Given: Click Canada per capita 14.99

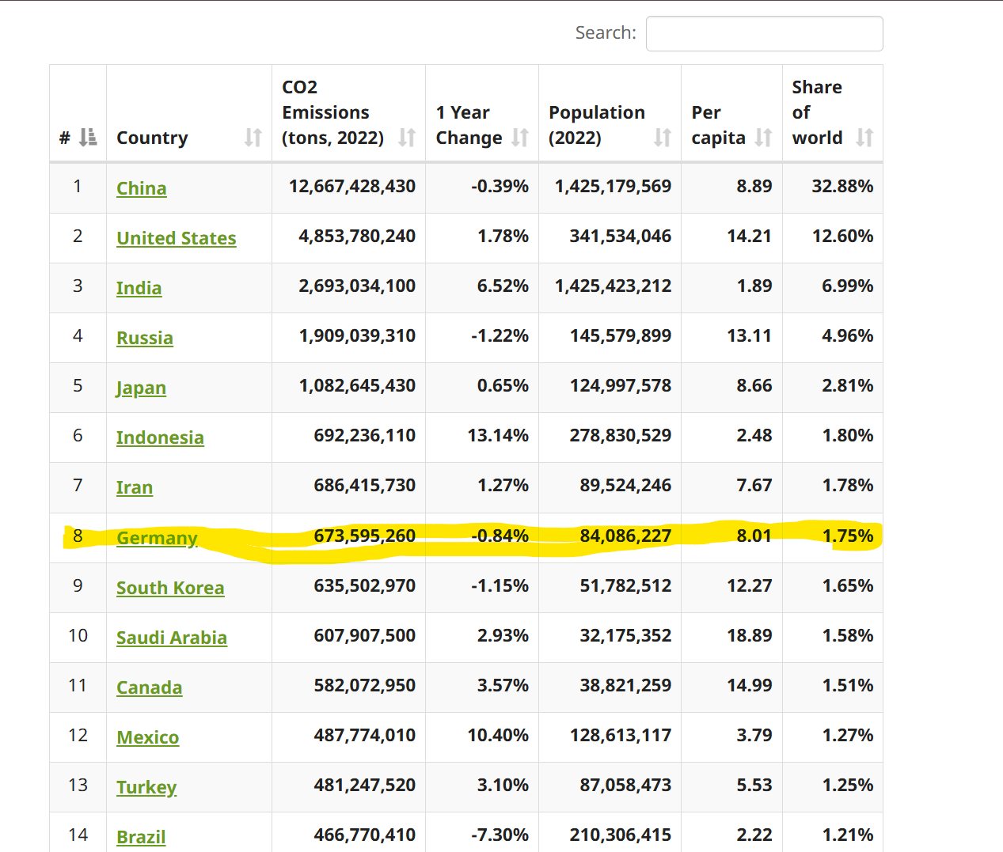Looking at the screenshot, I should point(750,685).
